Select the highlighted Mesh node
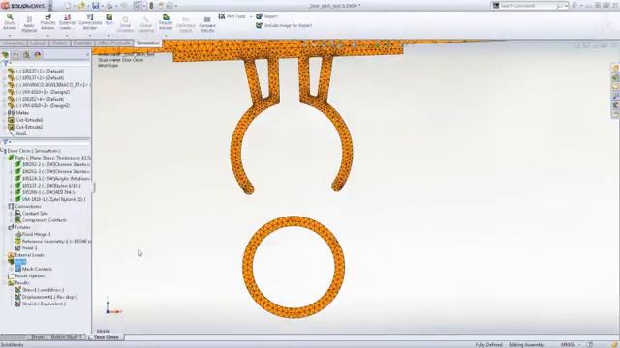The width and height of the screenshot is (620, 348). [x=20, y=262]
